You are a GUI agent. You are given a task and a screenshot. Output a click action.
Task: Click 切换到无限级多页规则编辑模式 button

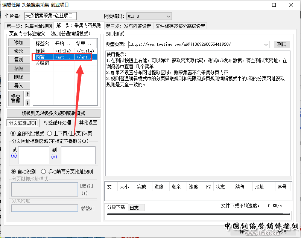click(53, 113)
